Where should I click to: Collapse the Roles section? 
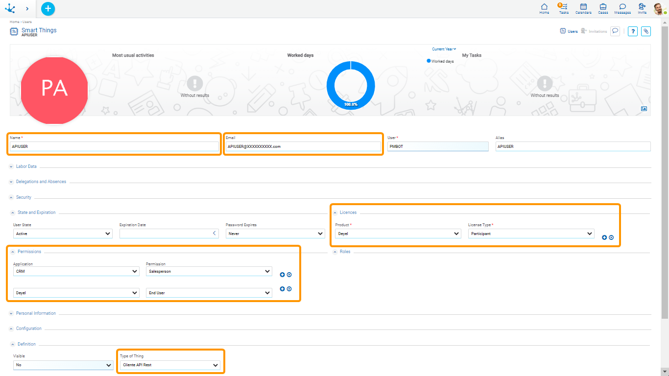(x=345, y=252)
